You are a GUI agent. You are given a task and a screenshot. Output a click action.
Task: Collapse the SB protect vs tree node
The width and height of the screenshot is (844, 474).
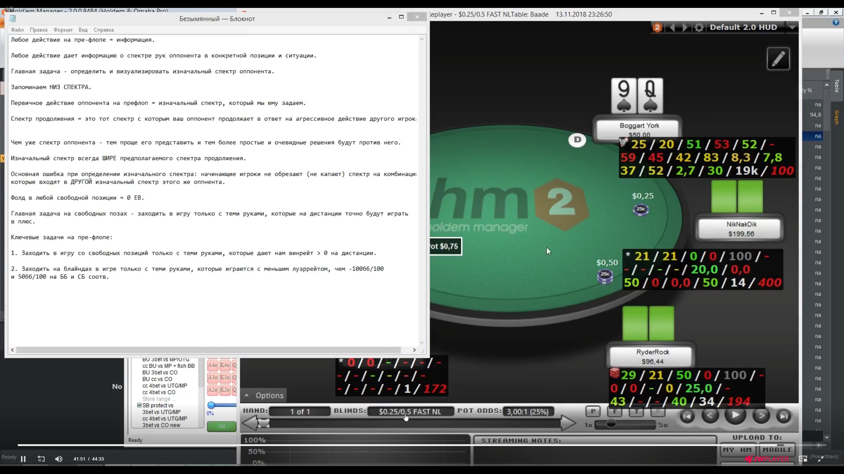139,405
